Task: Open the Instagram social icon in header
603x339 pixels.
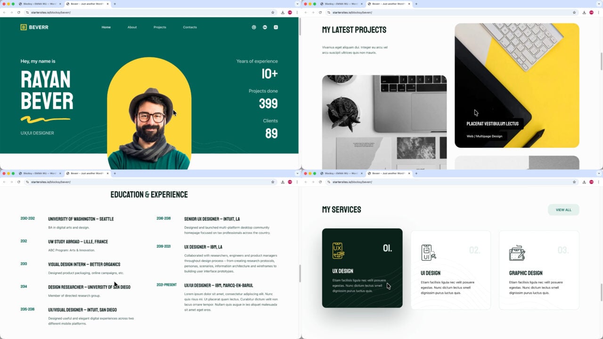Action: [x=276, y=27]
